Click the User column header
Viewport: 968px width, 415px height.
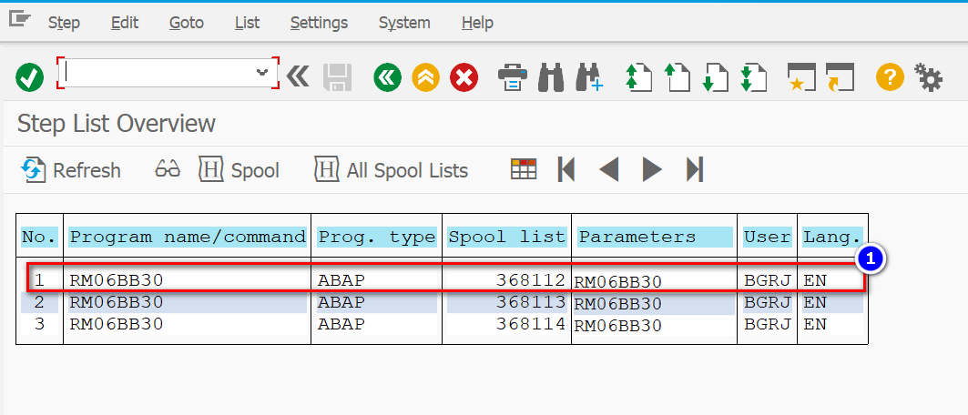(768, 237)
